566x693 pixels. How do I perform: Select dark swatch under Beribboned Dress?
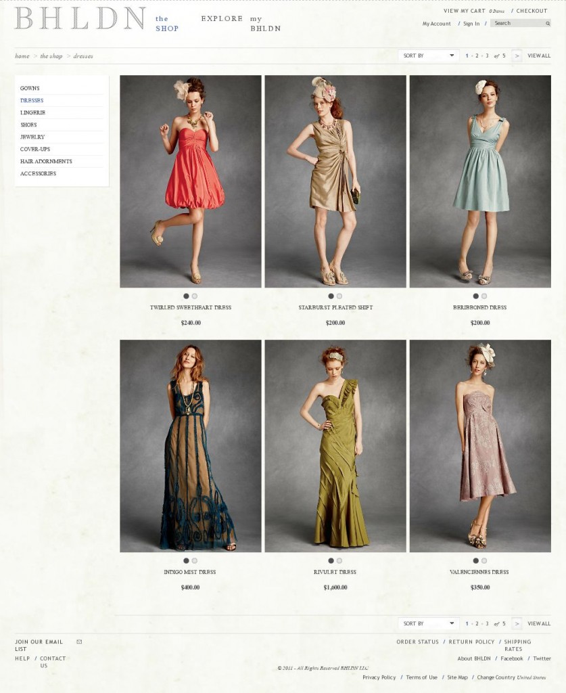coord(476,296)
